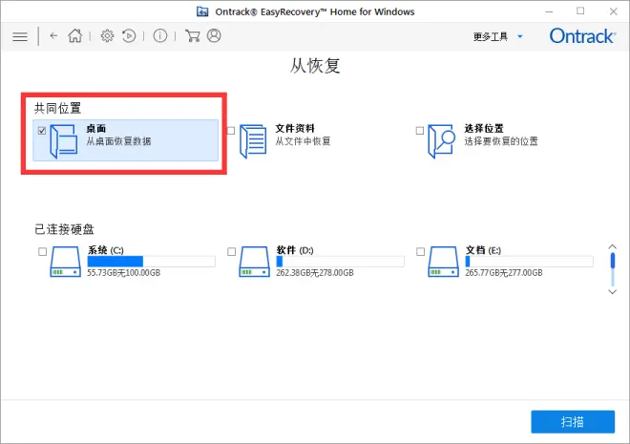The image size is (630, 444).
Task: Click the desktop folder icon
Action: tap(64, 140)
